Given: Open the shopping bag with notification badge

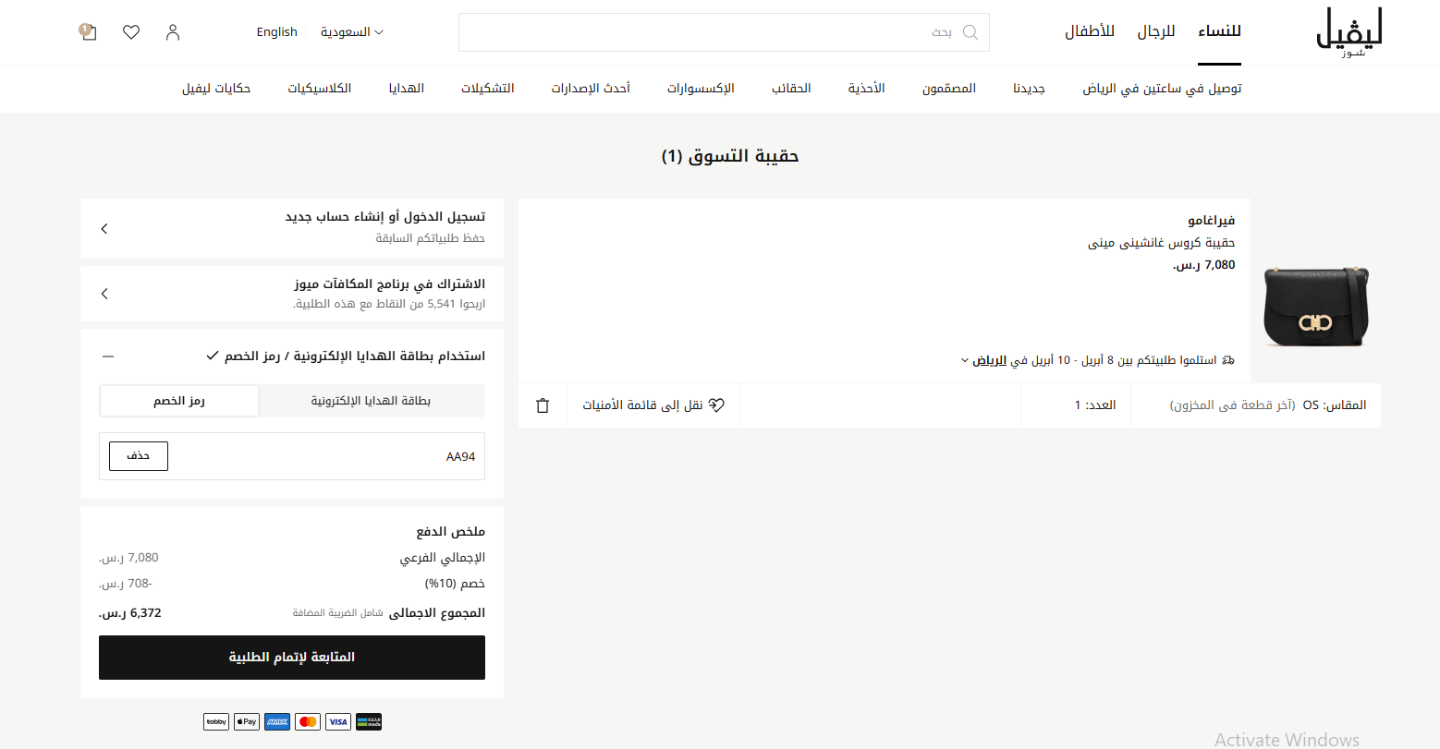Looking at the screenshot, I should 87,31.
